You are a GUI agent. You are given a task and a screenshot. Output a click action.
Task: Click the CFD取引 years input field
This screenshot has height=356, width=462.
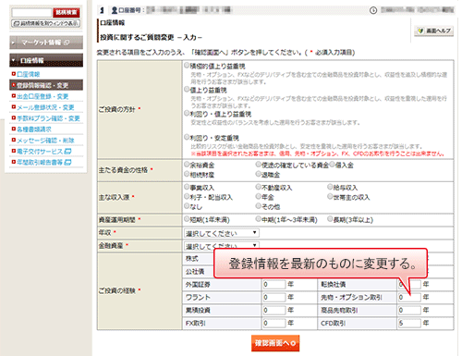click(x=409, y=323)
